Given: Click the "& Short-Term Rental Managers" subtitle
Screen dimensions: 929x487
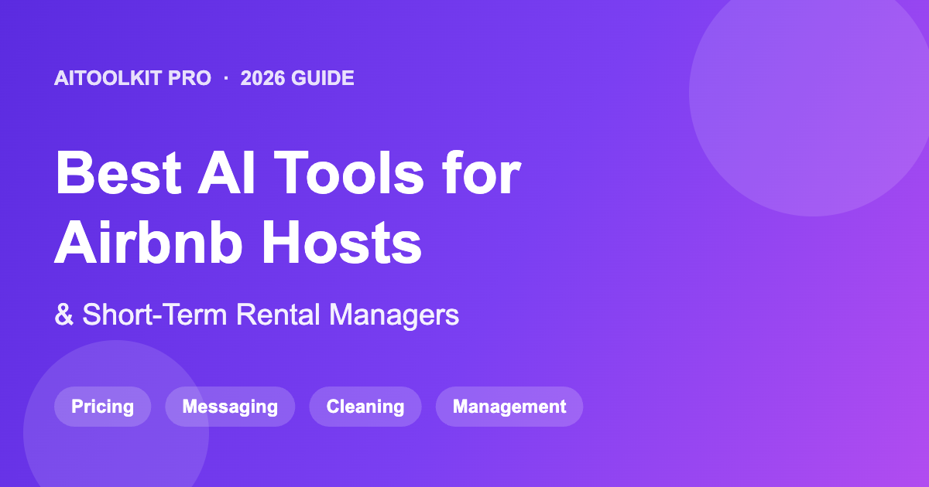Looking at the screenshot, I should (257, 315).
